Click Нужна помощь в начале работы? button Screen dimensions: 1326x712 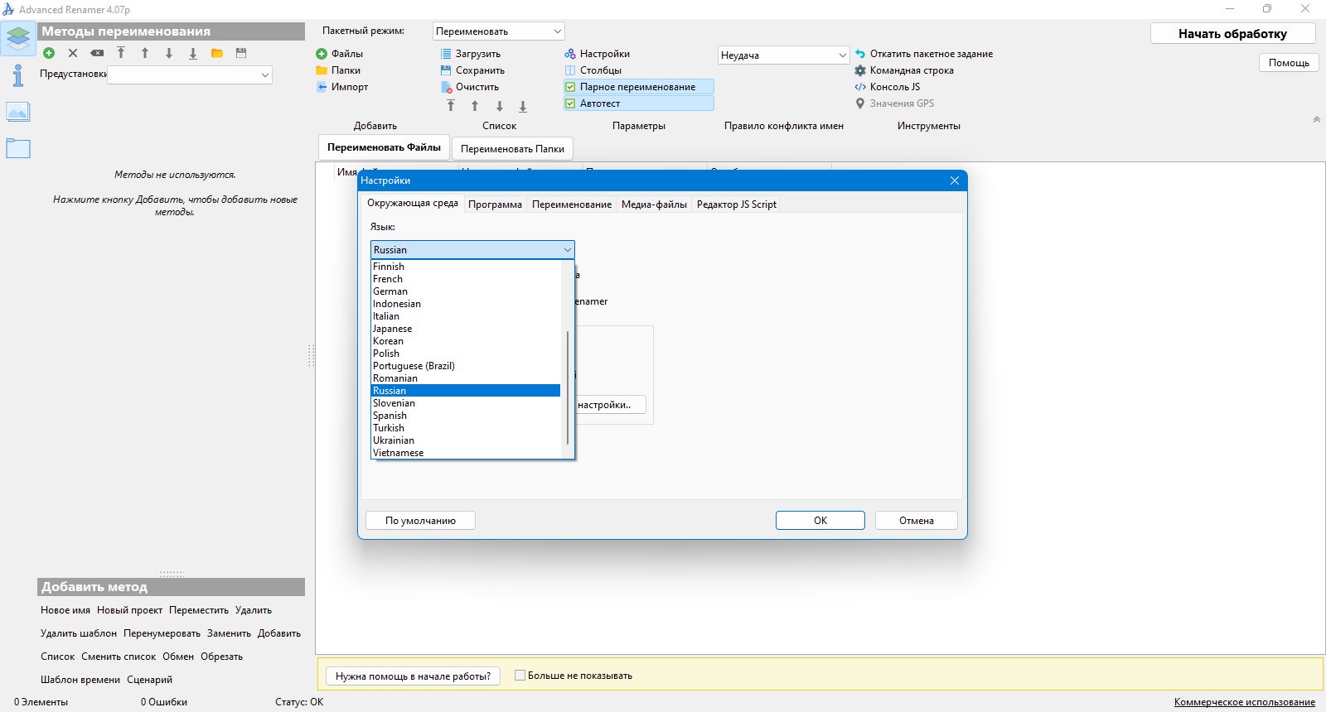[413, 676]
